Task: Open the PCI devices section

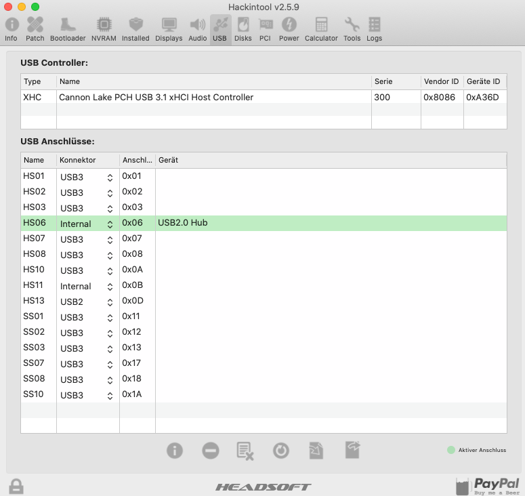Action: [265, 29]
